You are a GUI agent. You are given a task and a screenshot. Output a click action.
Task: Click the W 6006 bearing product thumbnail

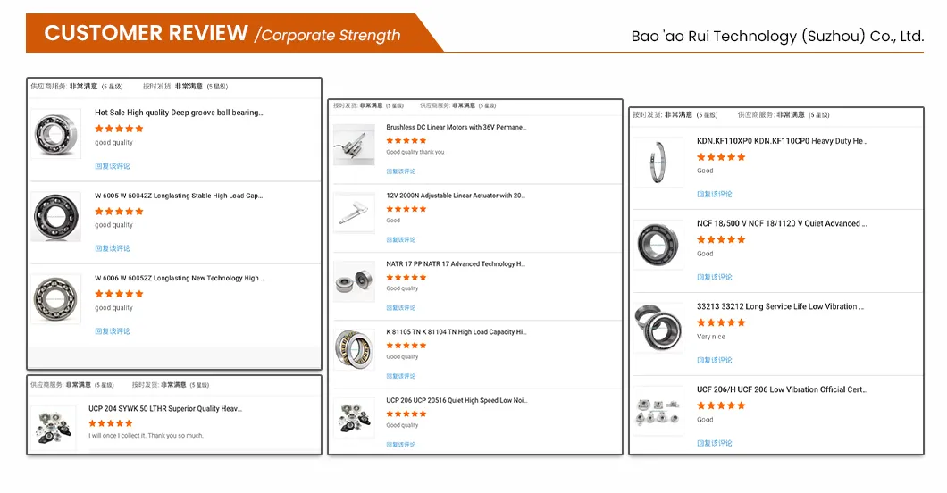coord(57,298)
